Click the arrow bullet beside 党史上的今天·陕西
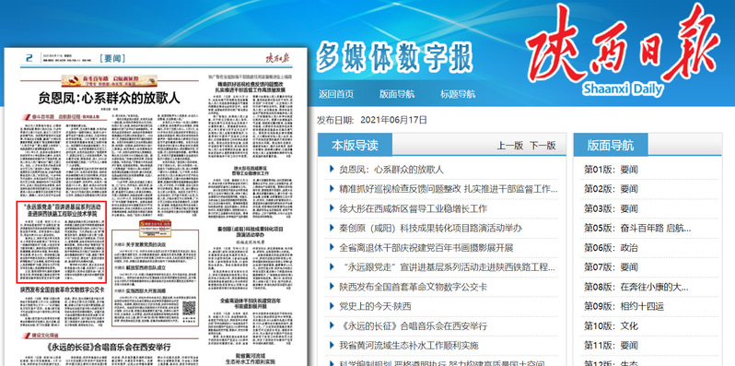The height and width of the screenshot is (366, 735). coord(332,306)
